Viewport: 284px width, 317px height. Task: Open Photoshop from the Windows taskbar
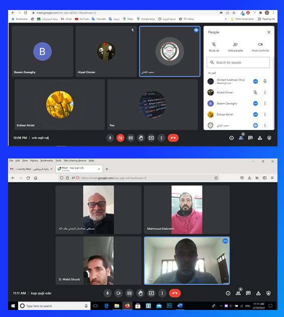pyautogui.click(x=169, y=305)
